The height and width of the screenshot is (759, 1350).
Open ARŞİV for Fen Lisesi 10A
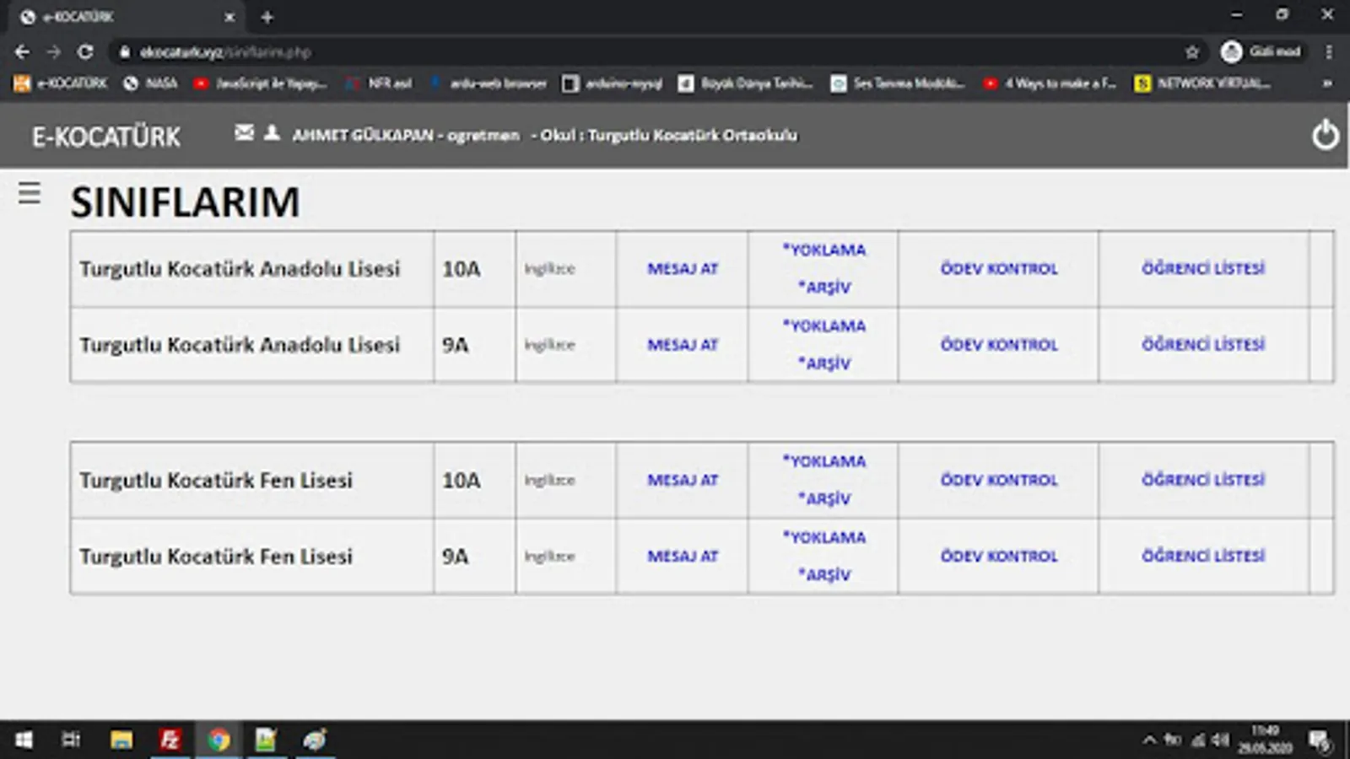[x=824, y=498]
